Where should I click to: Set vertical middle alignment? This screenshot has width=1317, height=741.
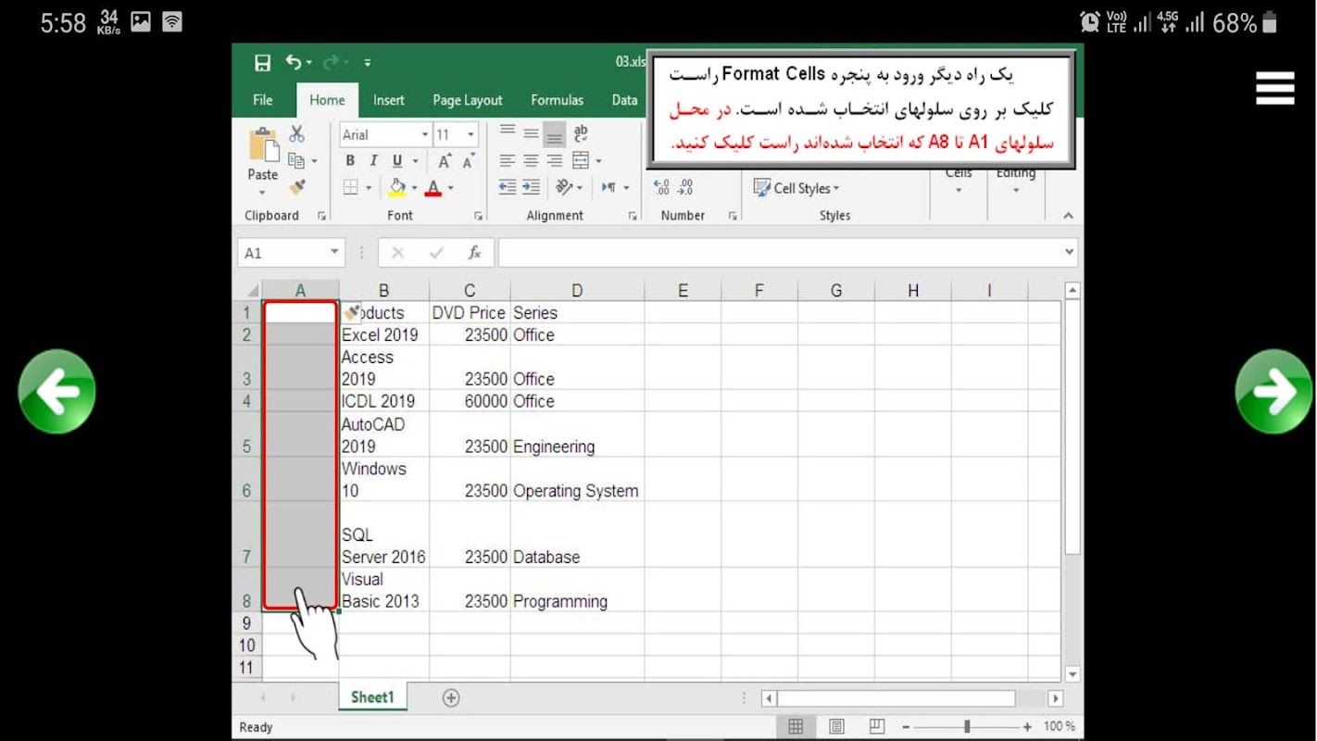click(531, 133)
